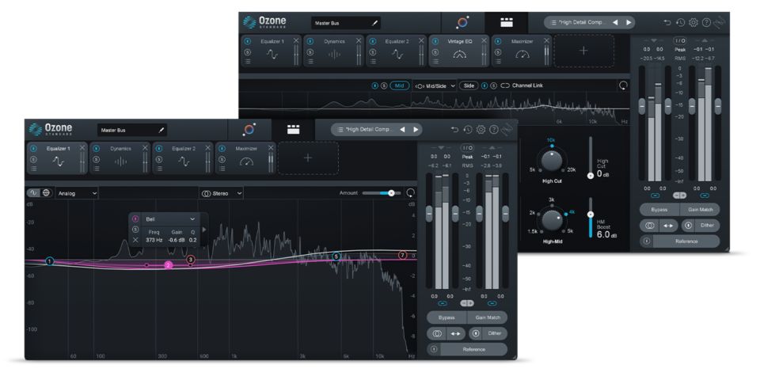The height and width of the screenshot is (380, 760).
Task: Open Equalizer 1 preset list icon, front window
Action: (x=33, y=169)
